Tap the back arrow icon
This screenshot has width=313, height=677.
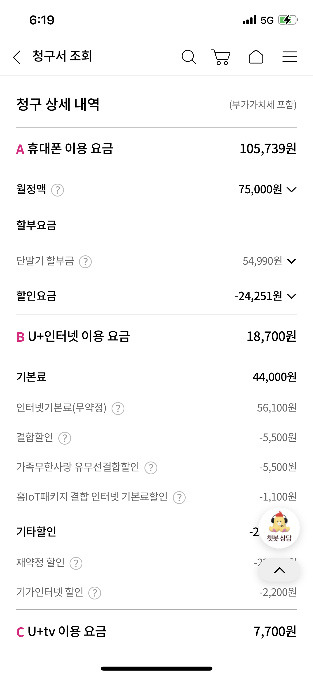17,57
